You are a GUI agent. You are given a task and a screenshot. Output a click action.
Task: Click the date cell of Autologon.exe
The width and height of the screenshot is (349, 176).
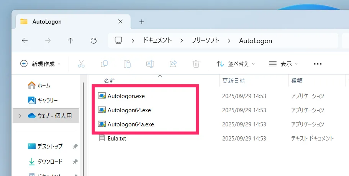[x=244, y=96]
